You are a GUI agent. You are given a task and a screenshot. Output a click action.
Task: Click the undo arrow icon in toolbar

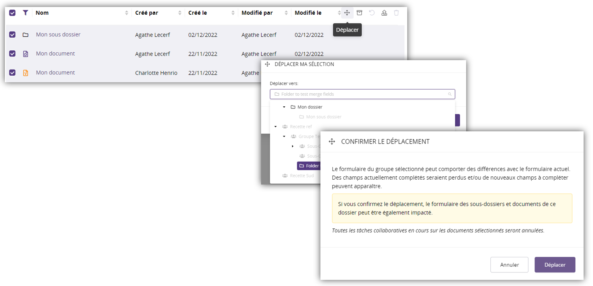coord(372,13)
